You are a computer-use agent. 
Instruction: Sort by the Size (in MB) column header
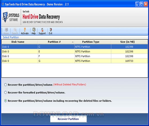pyautogui.click(x=129, y=42)
